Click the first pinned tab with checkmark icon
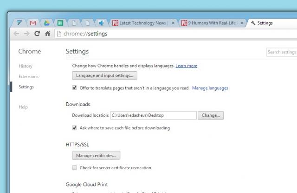The height and width of the screenshot is (193, 297). tap(19, 23)
